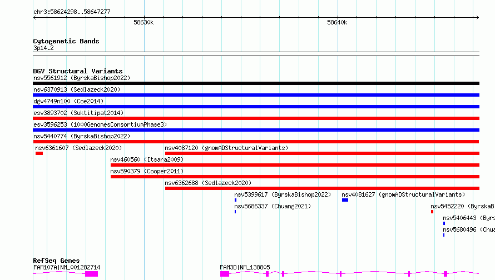Click the nsv6362688 (Sedlazeck2020) label
Screen dimensions: 495x280
[208, 183]
